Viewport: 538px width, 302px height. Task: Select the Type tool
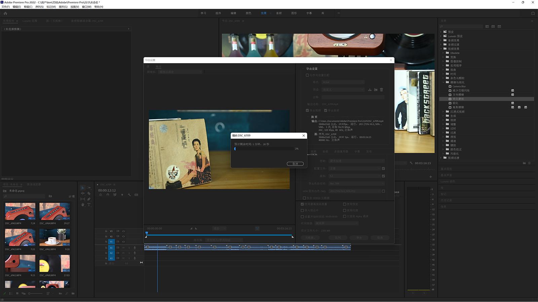(89, 205)
